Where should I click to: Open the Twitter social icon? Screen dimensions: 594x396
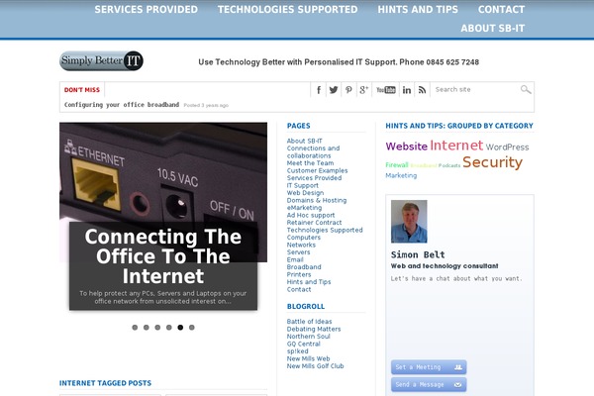coord(334,90)
